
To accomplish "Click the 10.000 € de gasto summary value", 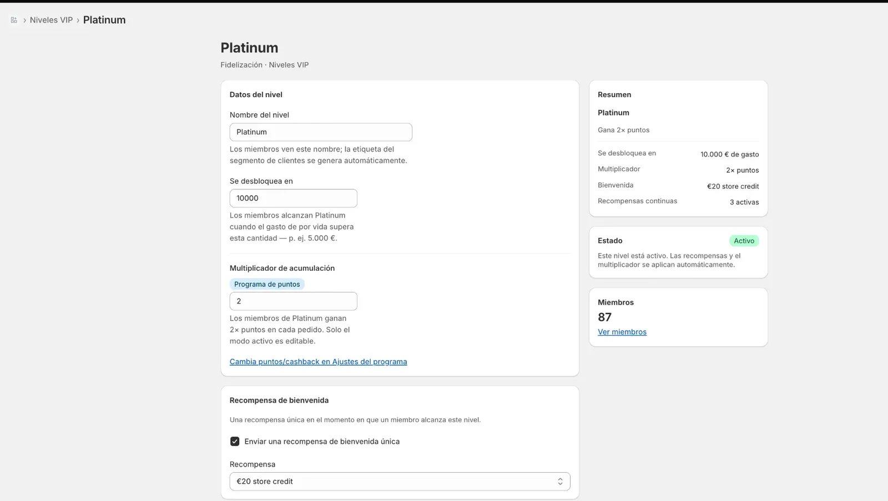I will point(729,154).
